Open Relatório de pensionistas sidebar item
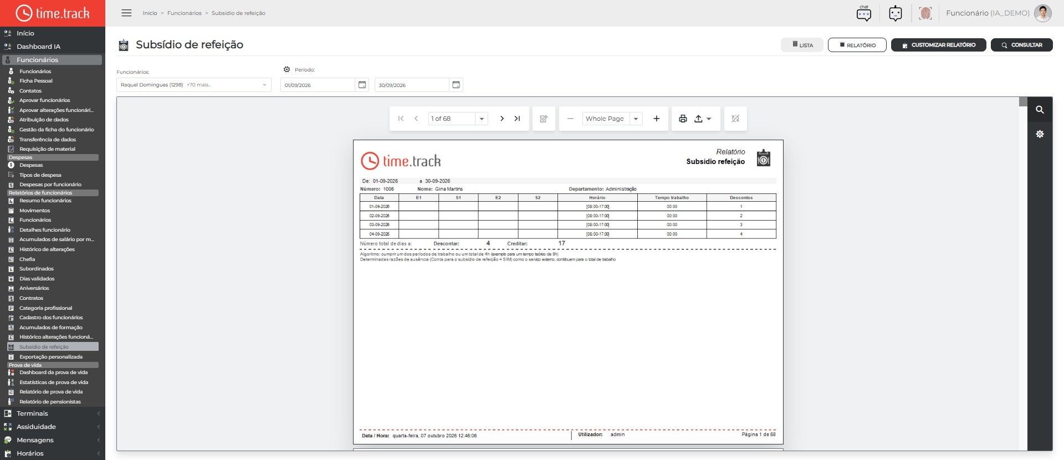Screen dimensions: 1064x460 tap(50, 402)
